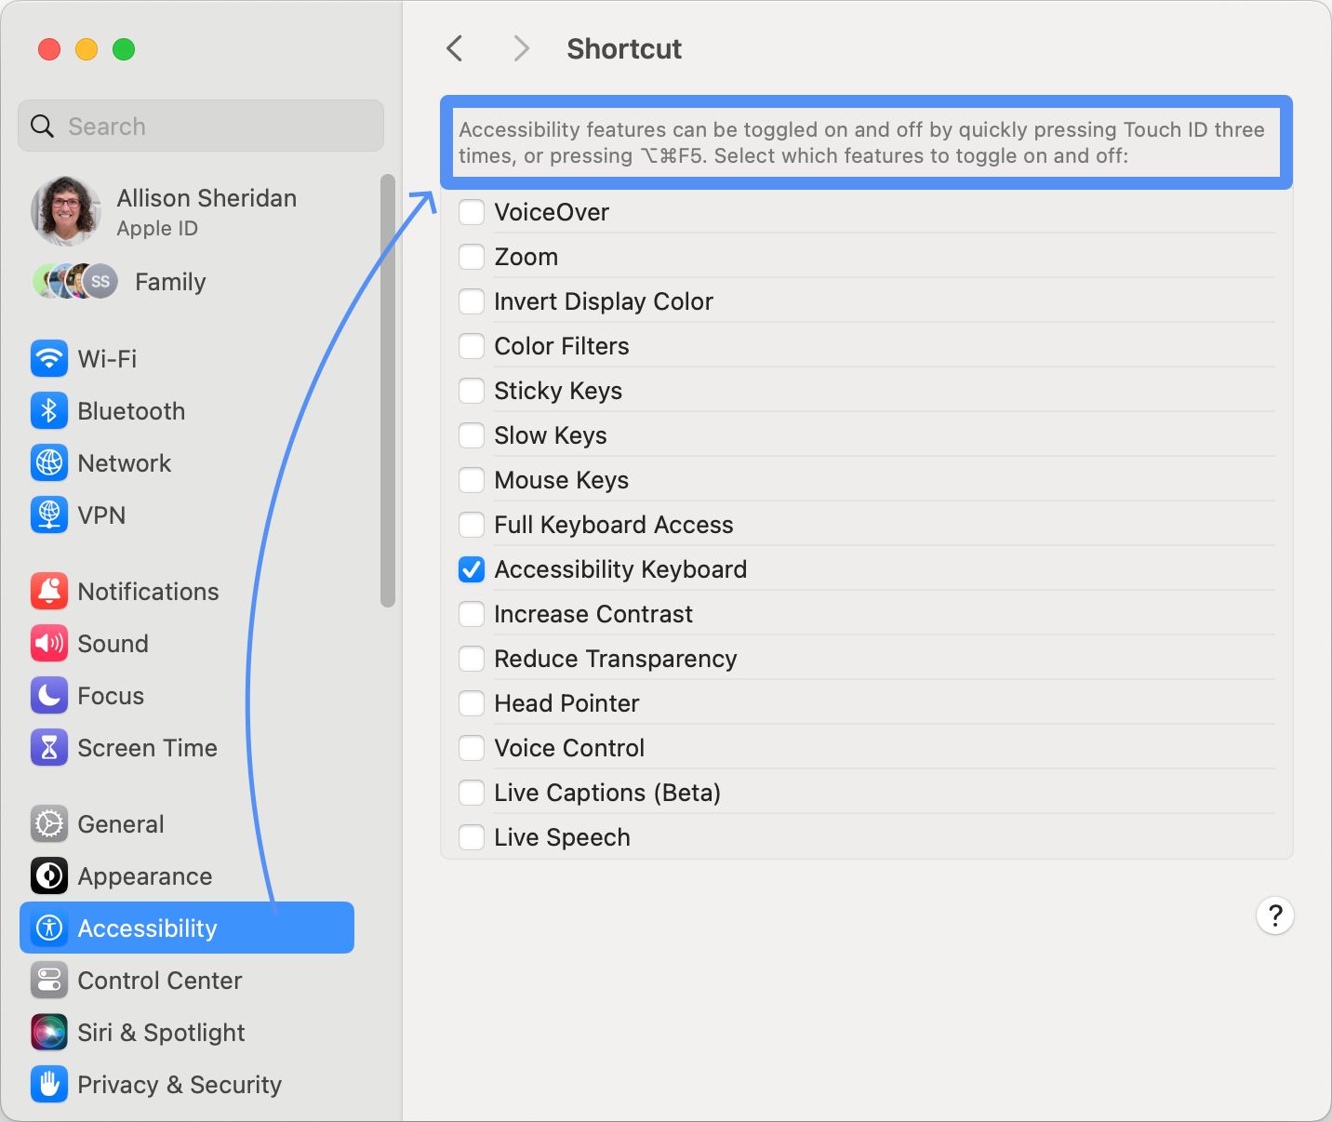1332x1122 pixels.
Task: Enable the Live Captions (Beta) checkbox
Action: point(472,793)
